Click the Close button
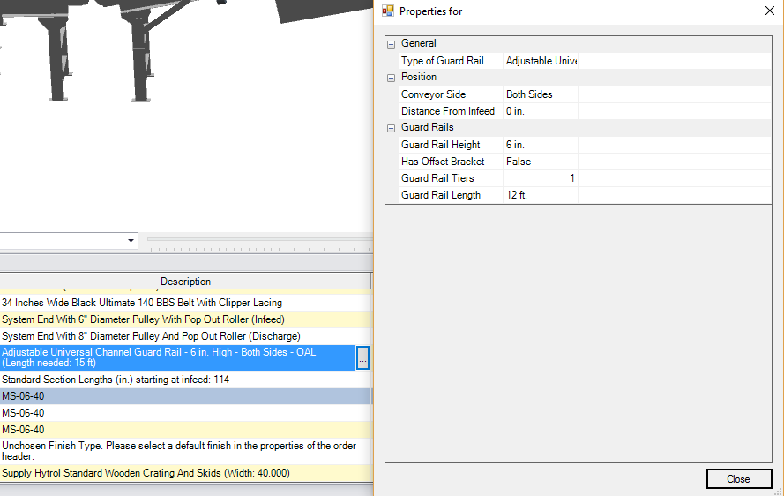The height and width of the screenshot is (496, 784). [x=738, y=479]
